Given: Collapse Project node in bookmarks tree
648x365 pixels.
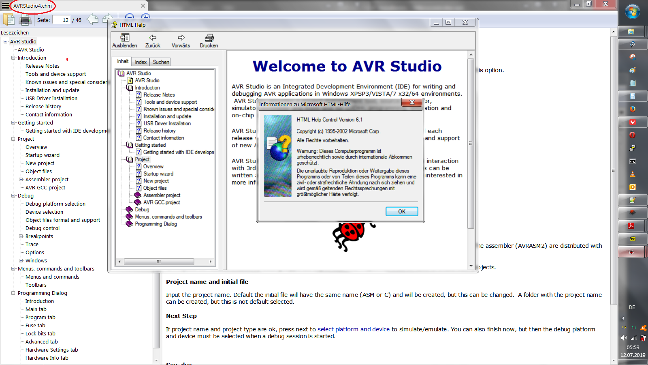Looking at the screenshot, I should [x=13, y=139].
